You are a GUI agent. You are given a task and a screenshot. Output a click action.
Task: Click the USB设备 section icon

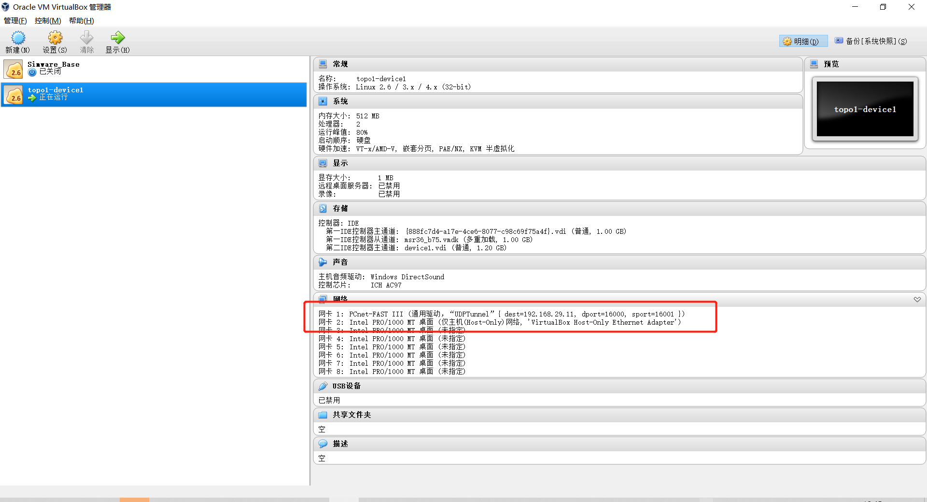click(x=323, y=386)
